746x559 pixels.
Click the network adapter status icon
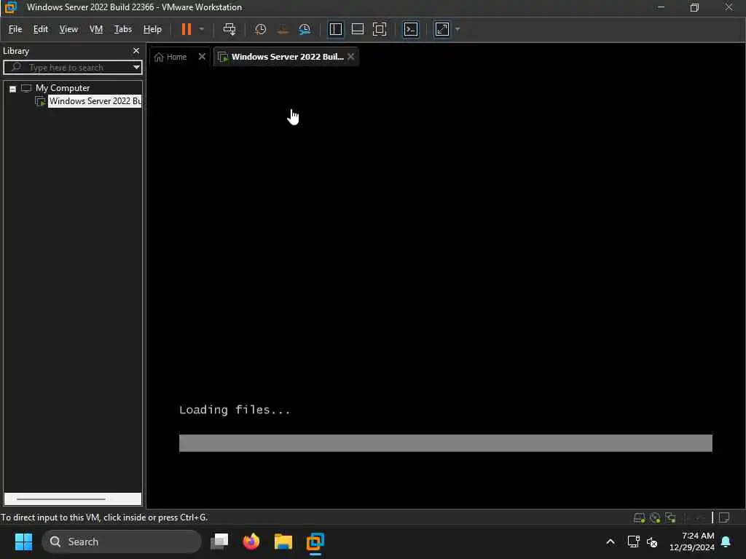[671, 518]
